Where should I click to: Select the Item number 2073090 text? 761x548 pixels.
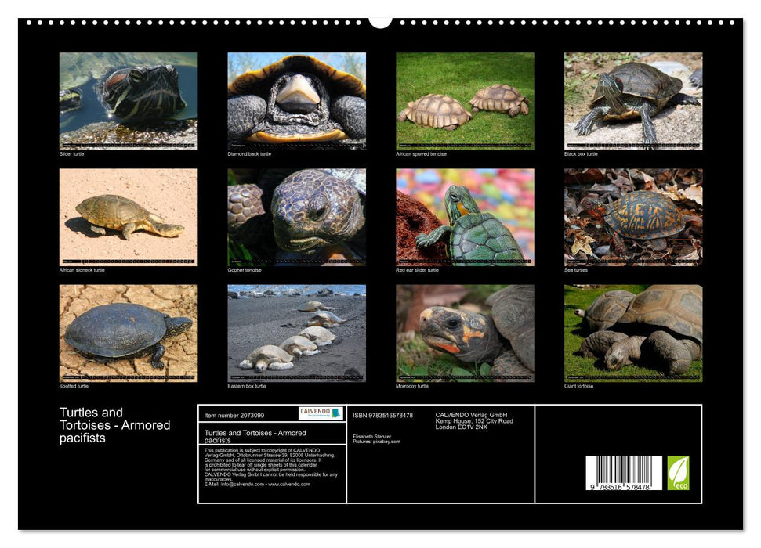coord(234,415)
